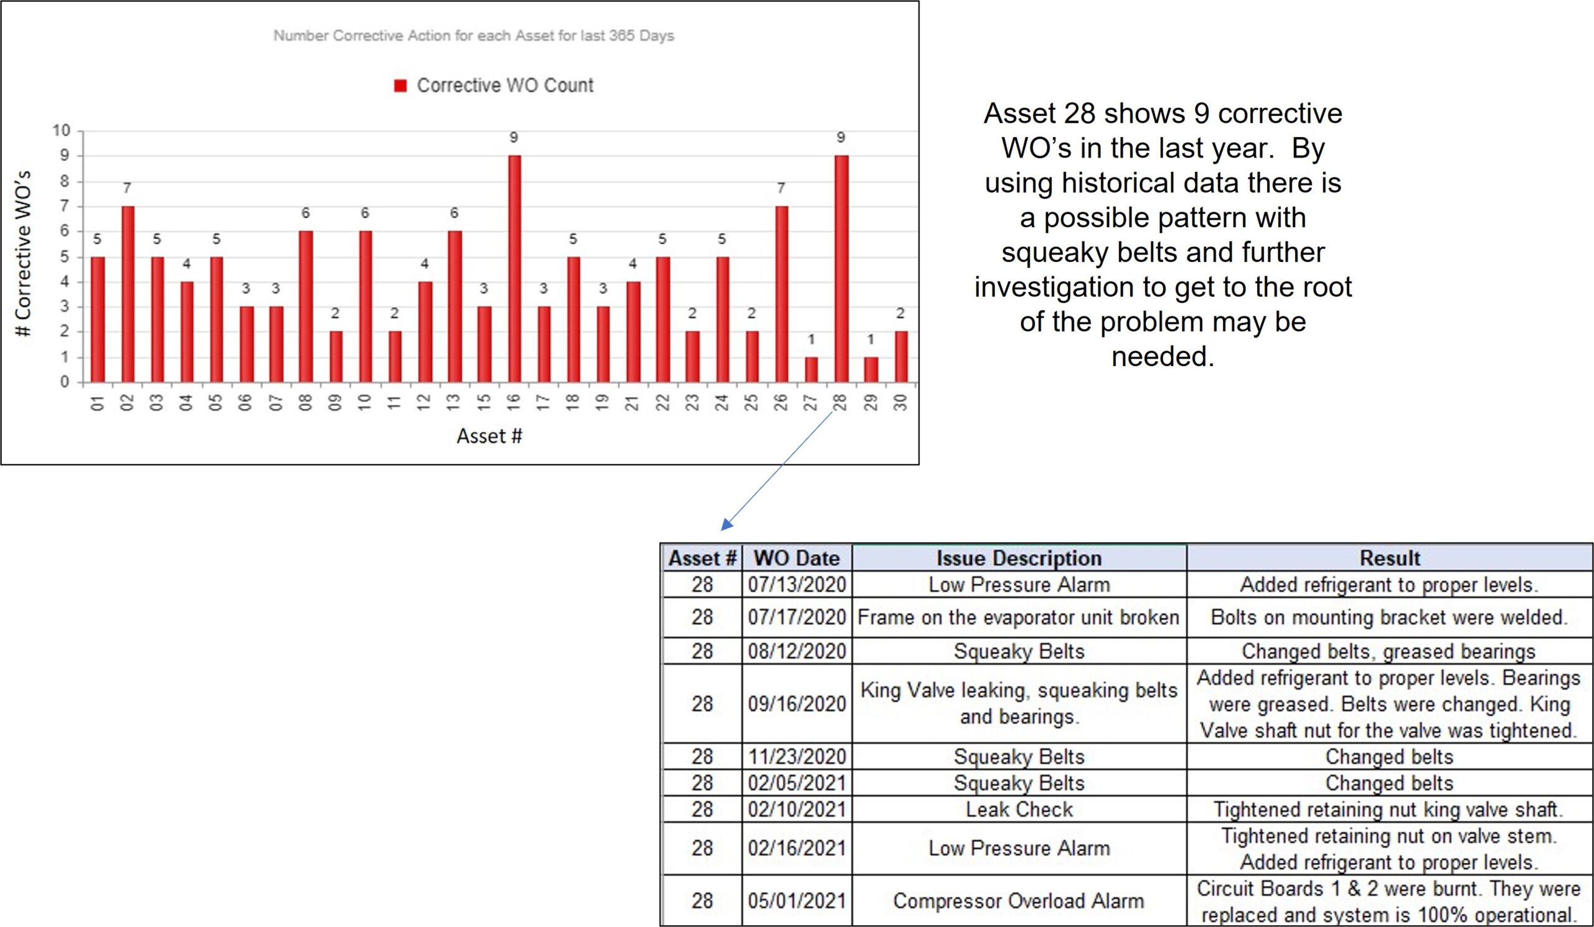Click the 'Asset 28 shows 9 corrective' paragraph
Viewport: 1594px width, 927px height.
[x=1162, y=235]
